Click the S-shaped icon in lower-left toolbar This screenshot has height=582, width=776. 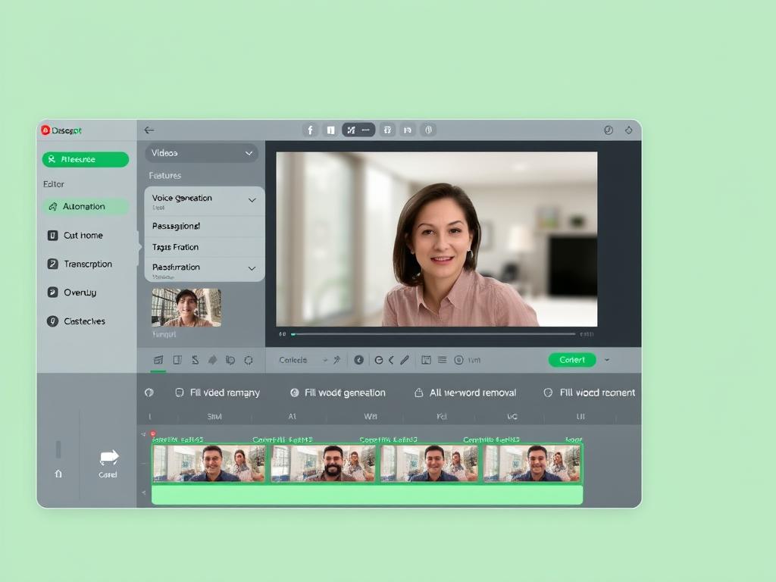pos(195,360)
